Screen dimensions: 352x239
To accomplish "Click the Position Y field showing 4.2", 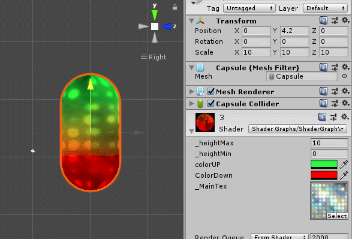I will [x=294, y=31].
